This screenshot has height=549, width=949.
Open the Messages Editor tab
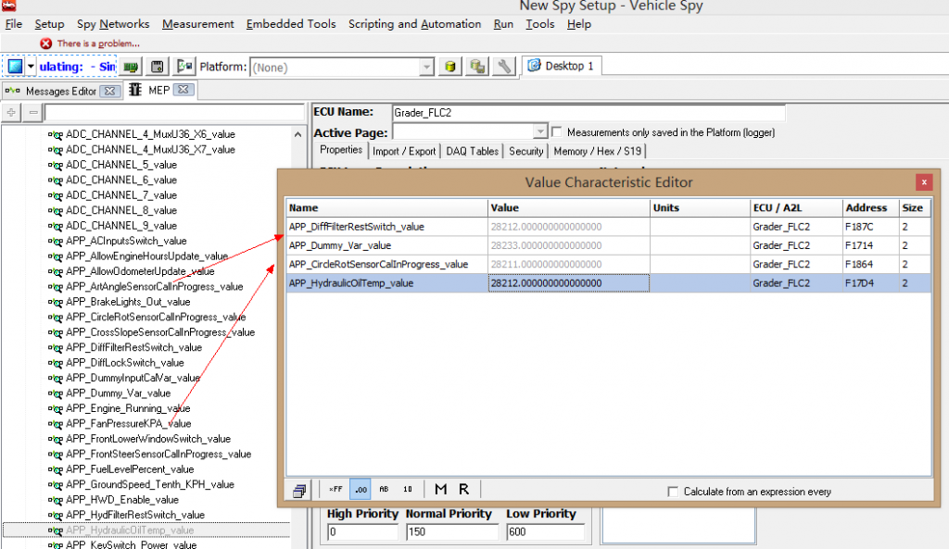pyautogui.click(x=60, y=91)
